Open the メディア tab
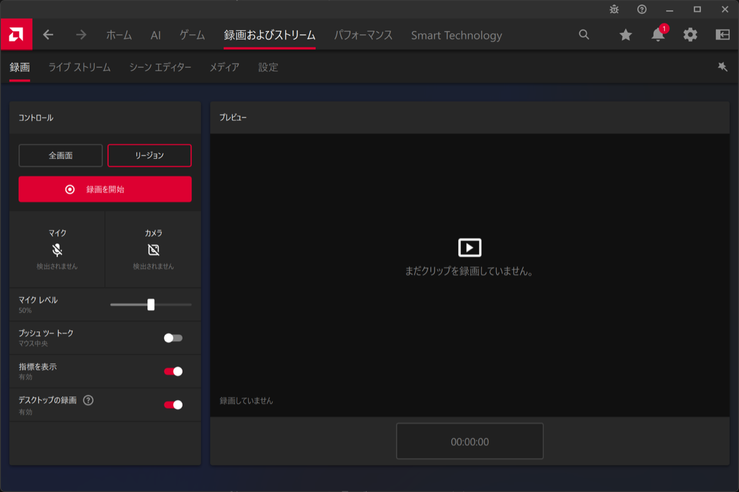This screenshot has width=739, height=492. (x=224, y=67)
